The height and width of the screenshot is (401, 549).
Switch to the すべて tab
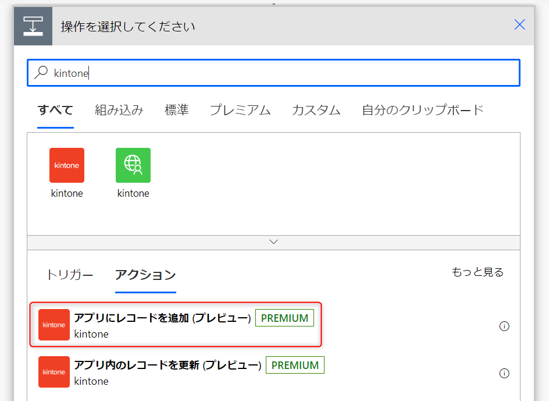[x=56, y=110]
